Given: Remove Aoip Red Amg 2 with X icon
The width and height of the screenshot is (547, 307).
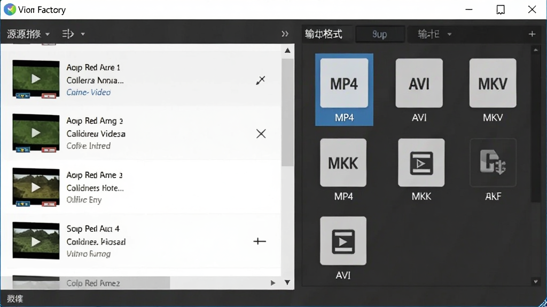Looking at the screenshot, I should pos(261,134).
